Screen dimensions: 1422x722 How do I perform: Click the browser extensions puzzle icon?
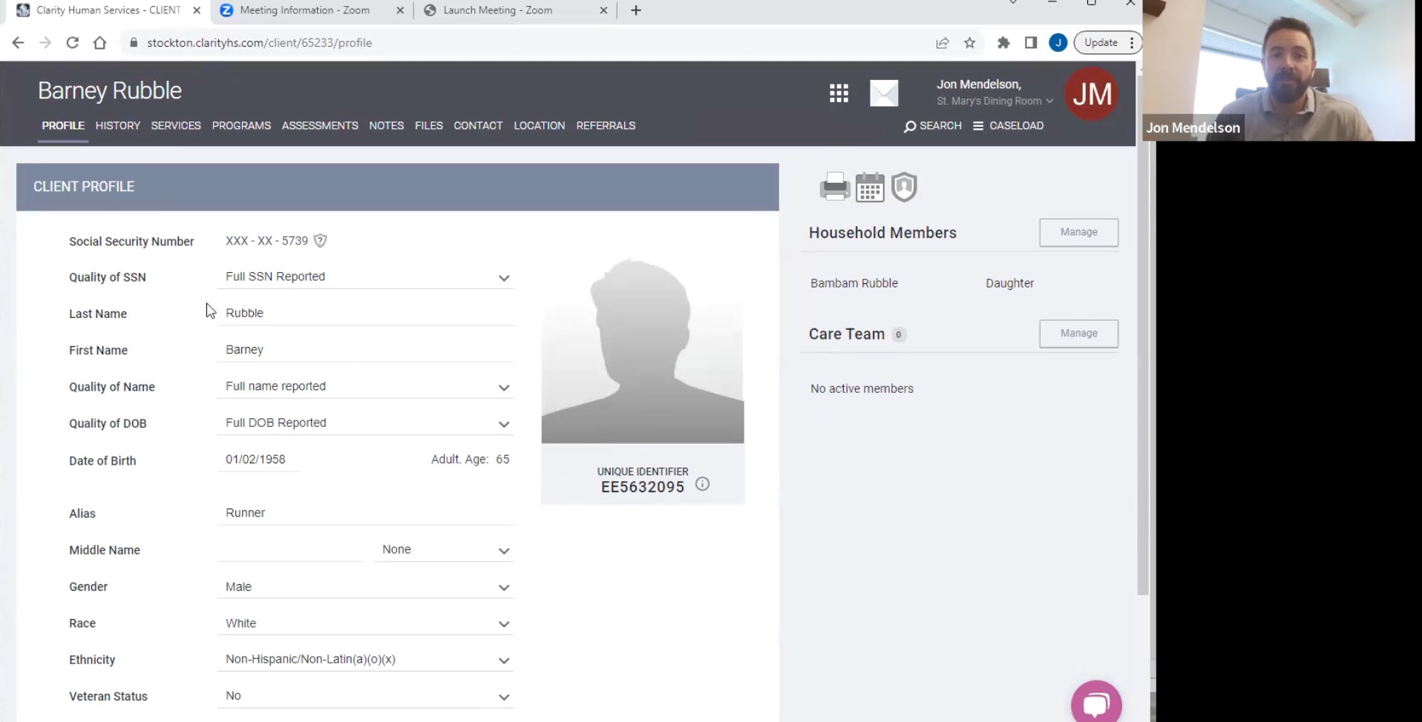[x=1003, y=43]
